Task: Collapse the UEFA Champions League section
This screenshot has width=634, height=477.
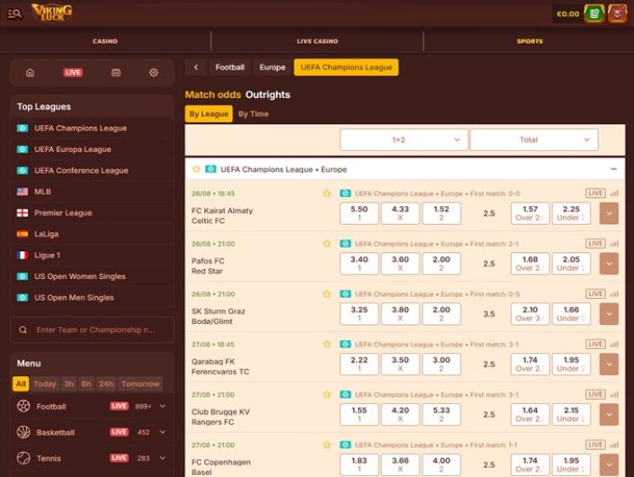Action: pyautogui.click(x=613, y=169)
